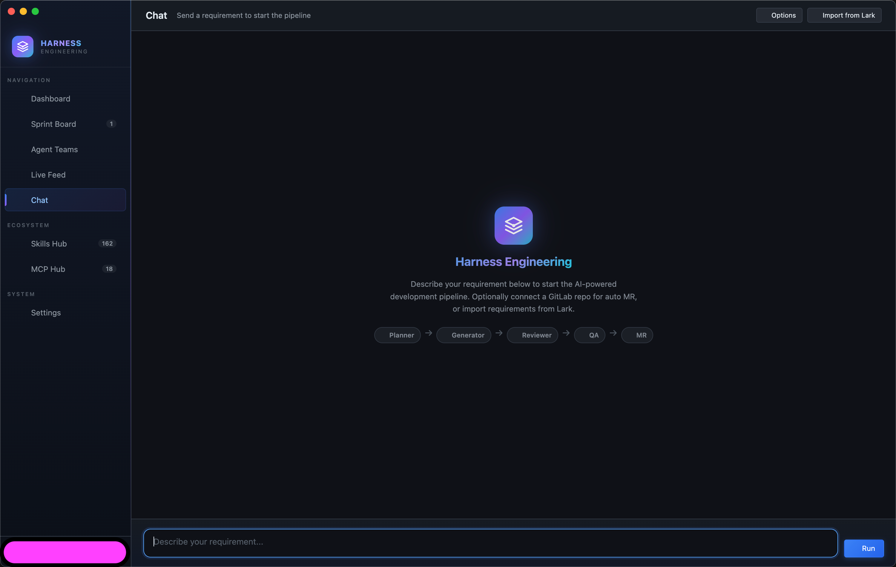Maximize the window with the green button
This screenshot has height=567, width=896.
35,11
